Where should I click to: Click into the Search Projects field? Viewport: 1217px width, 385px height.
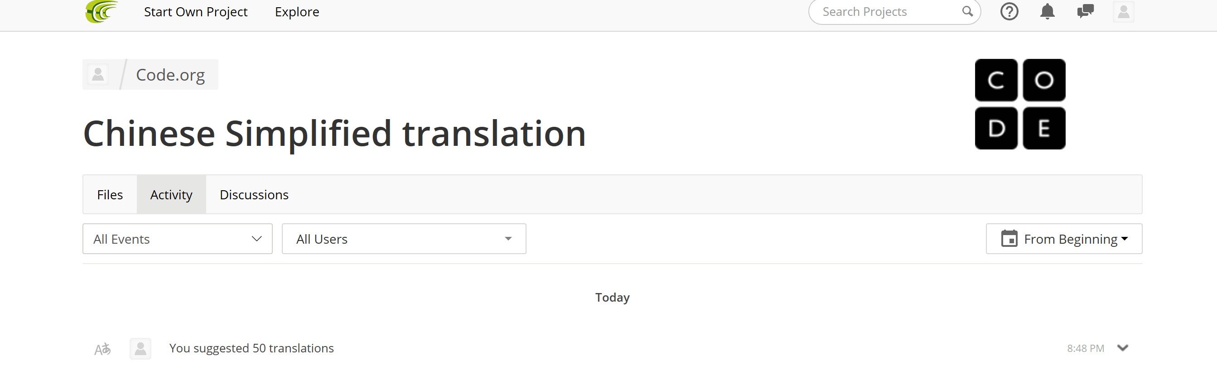[x=884, y=12]
